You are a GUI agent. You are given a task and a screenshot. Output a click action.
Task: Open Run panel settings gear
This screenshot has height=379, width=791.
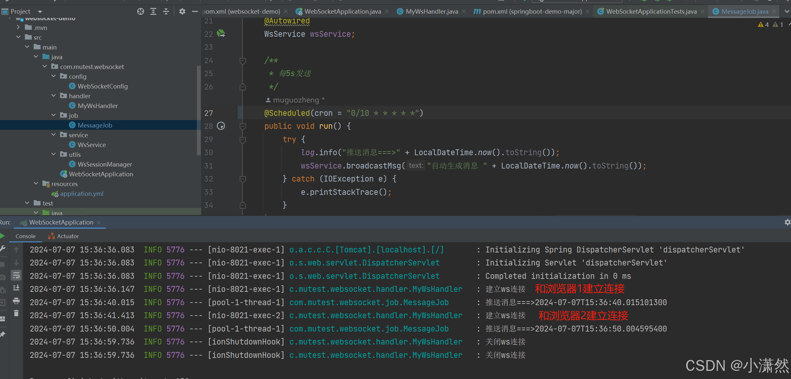coord(787,222)
